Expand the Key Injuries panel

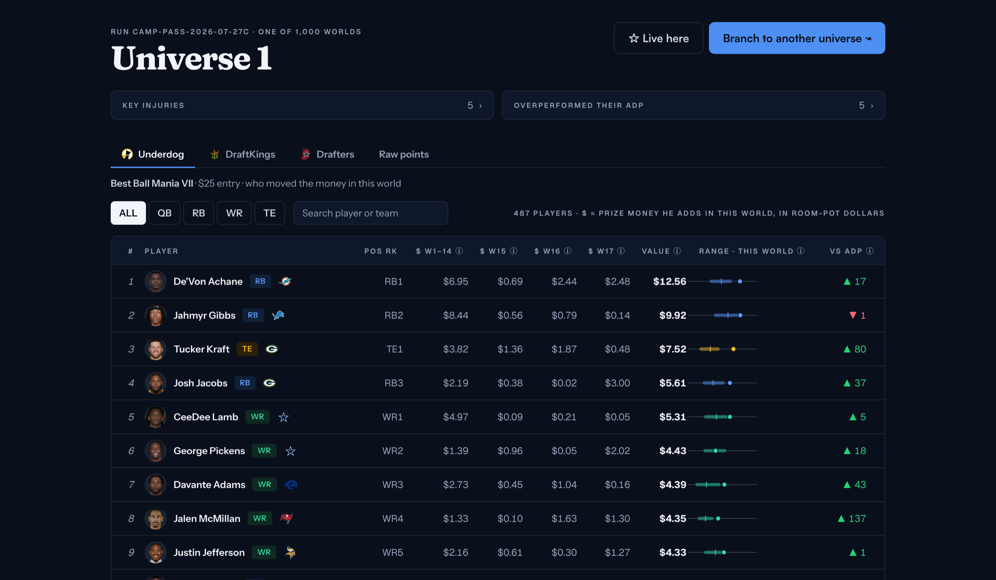click(302, 105)
